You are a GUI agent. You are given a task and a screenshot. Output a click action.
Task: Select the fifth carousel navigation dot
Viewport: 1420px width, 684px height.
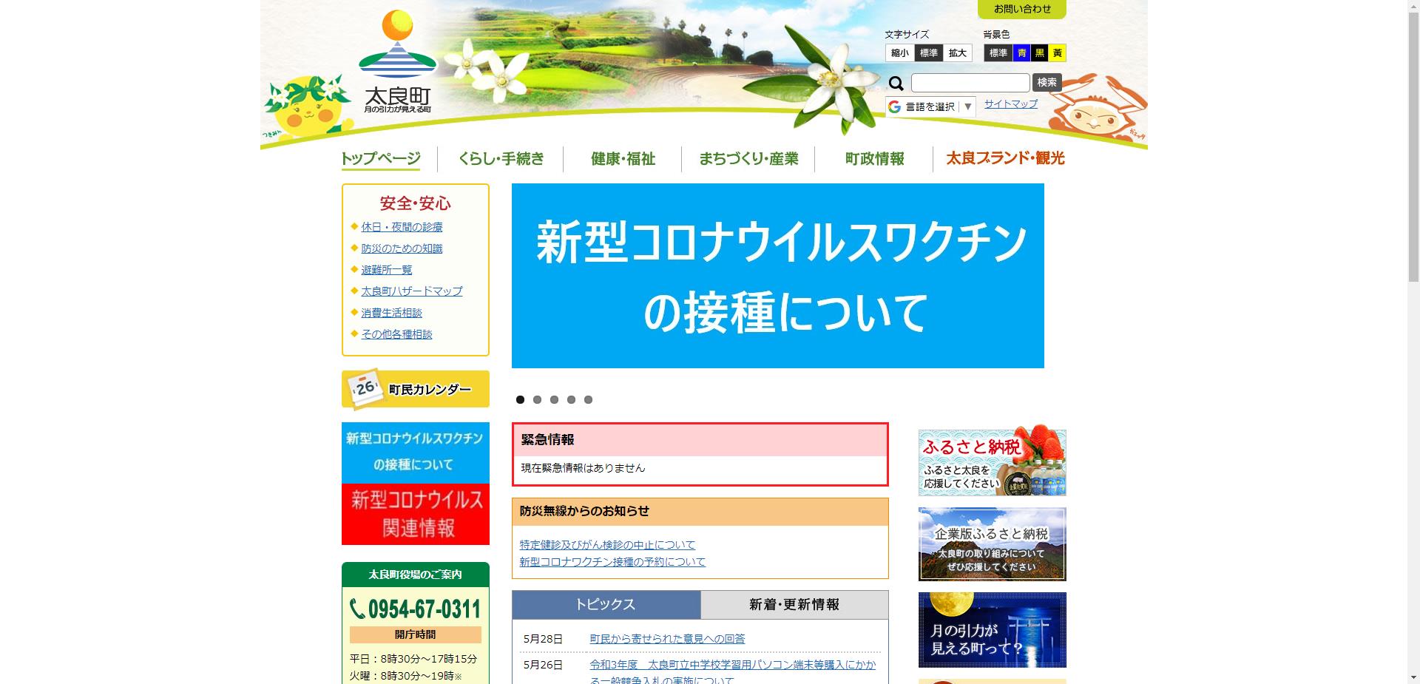coord(588,399)
